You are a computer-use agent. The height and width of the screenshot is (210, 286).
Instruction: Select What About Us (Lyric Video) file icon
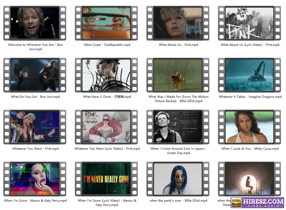249,23
